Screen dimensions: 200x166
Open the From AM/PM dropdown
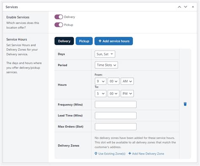tap(127, 81)
